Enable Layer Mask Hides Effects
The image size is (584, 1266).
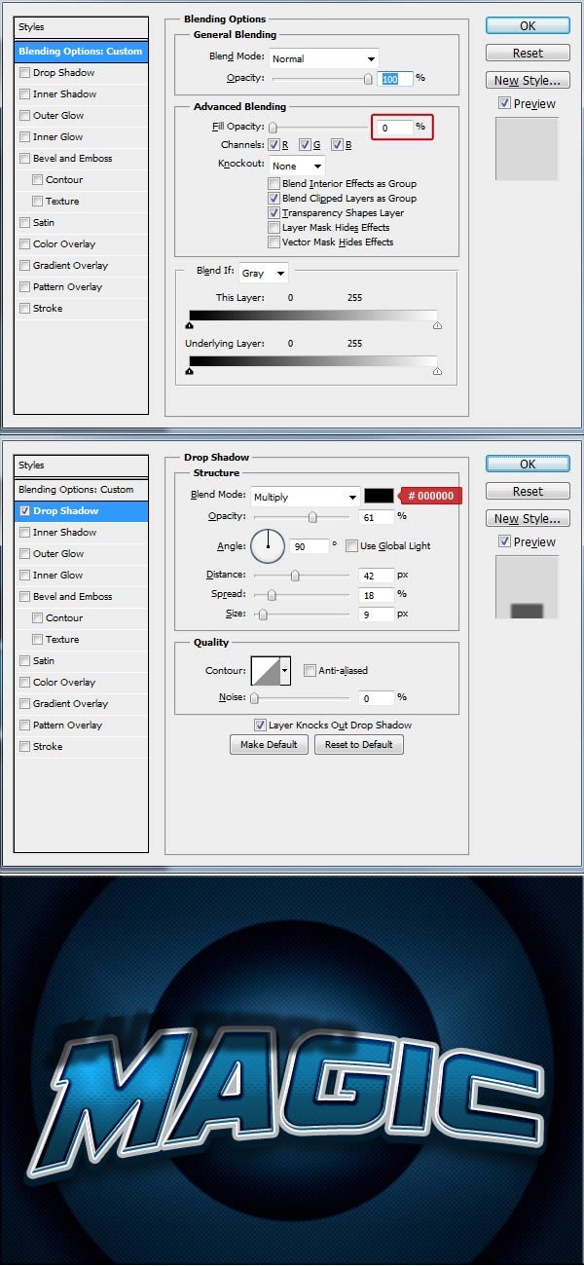[274, 228]
